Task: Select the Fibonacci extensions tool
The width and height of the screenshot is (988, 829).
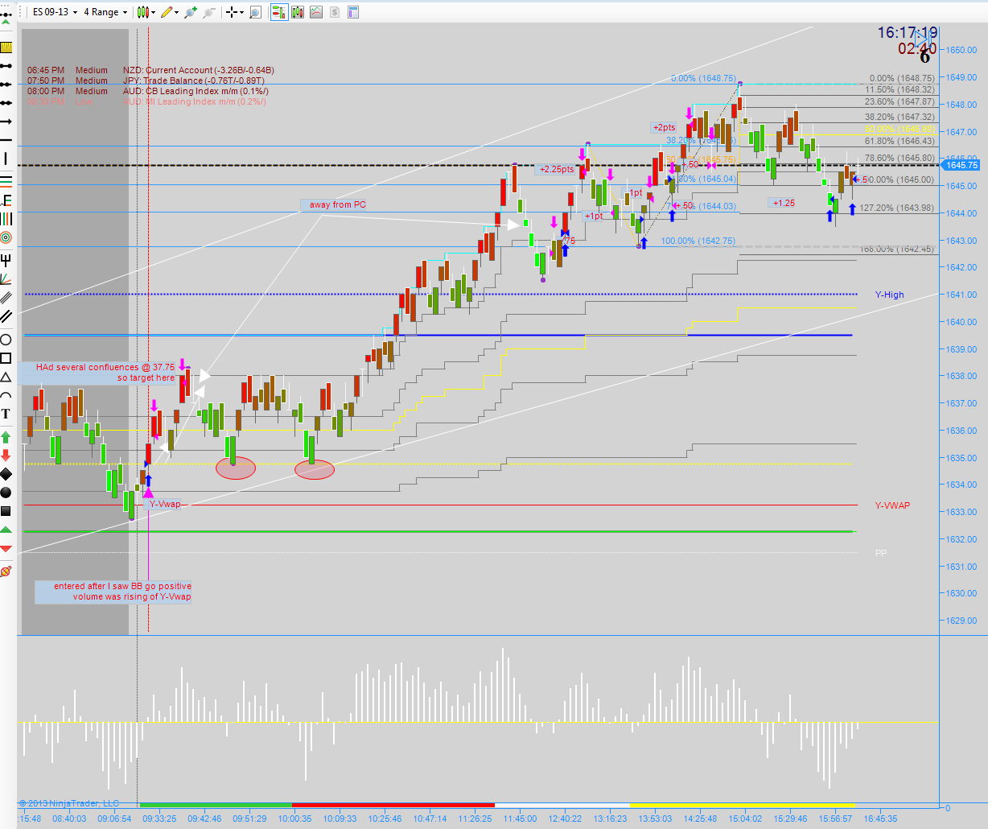Action: click(7, 200)
